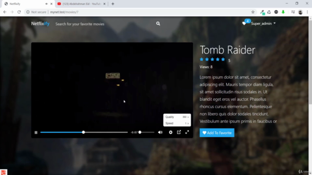Click the recycle-style extension icon
This screenshot has height=175, width=312.
(269, 12)
